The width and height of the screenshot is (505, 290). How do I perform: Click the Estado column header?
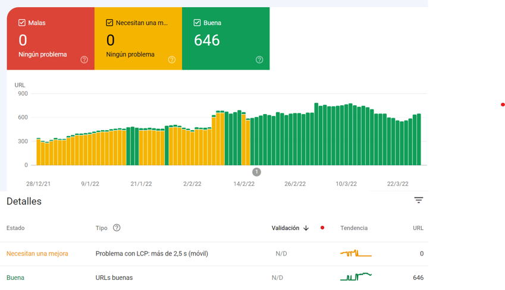point(15,228)
